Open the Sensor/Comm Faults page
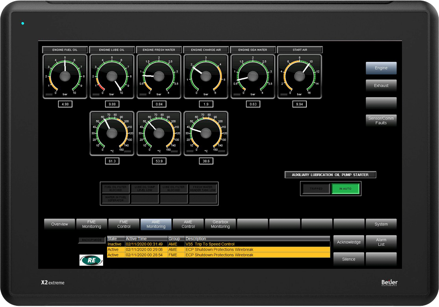Screen dimensions: 439x307 pyautogui.click(x=381, y=120)
